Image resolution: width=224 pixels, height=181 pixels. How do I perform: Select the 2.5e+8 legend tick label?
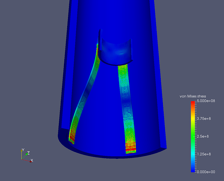(203, 136)
